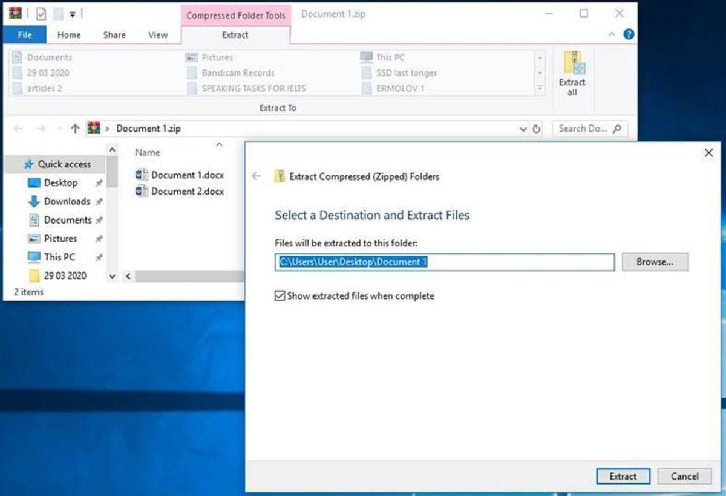Select the Document 1.docx file name
The width and height of the screenshot is (726, 496).
tap(188, 175)
